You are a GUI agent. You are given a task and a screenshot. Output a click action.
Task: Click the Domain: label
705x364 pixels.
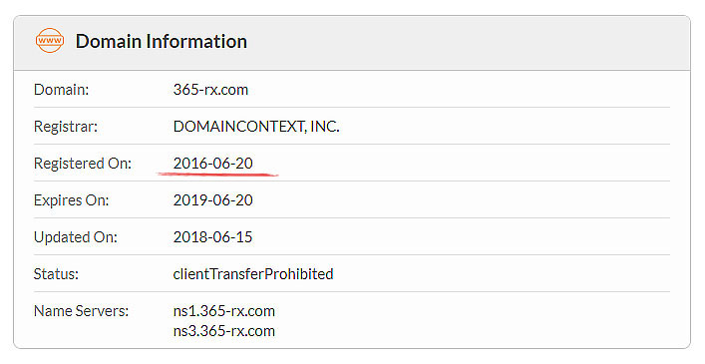(x=61, y=90)
